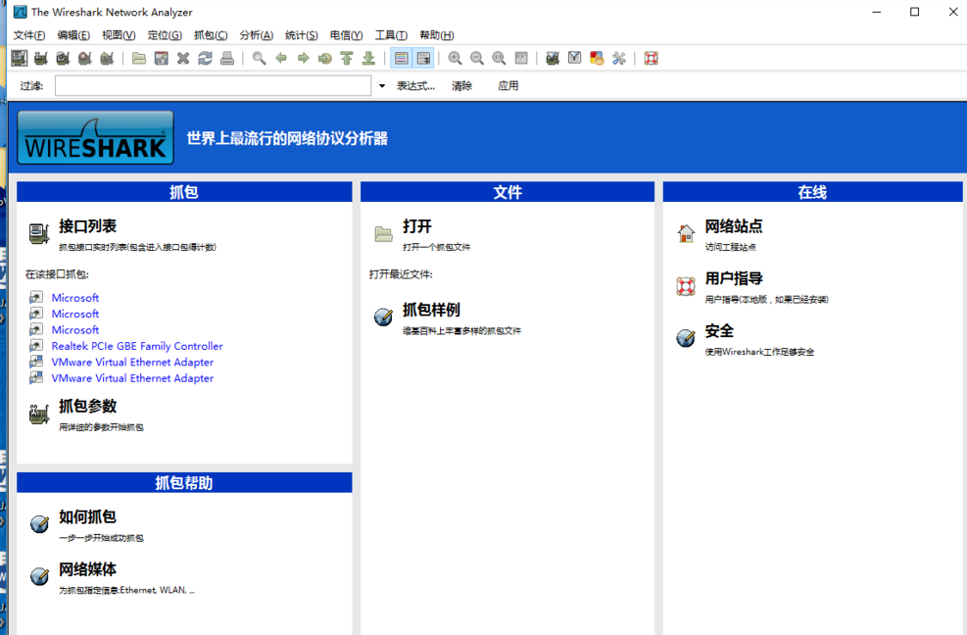Toggle packet list colorization
Image resolution: width=967 pixels, height=635 pixels.
pyautogui.click(x=402, y=58)
